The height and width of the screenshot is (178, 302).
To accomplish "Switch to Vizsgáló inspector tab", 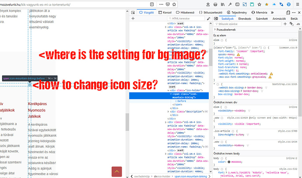I will tap(147, 13).
